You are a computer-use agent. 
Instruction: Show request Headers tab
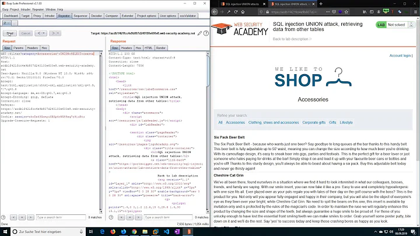point(33,48)
